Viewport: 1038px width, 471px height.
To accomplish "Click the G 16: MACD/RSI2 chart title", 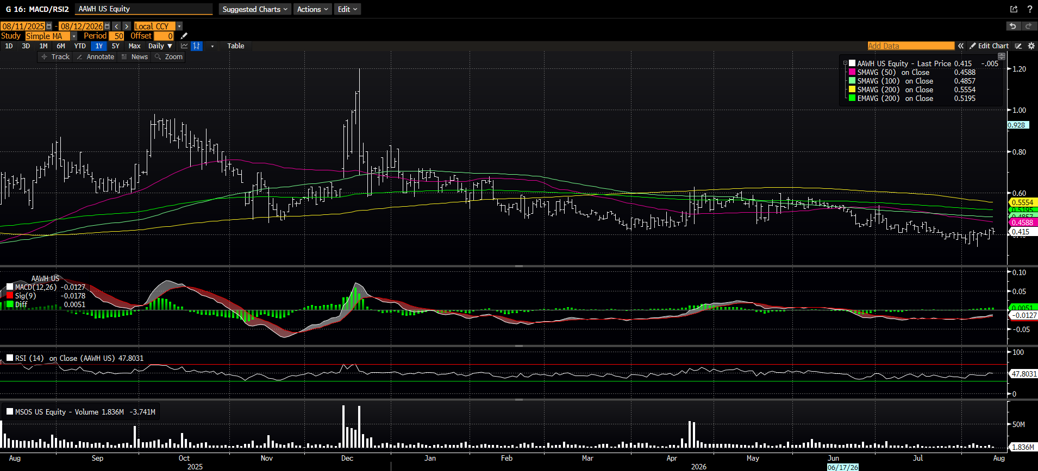I will click(37, 9).
